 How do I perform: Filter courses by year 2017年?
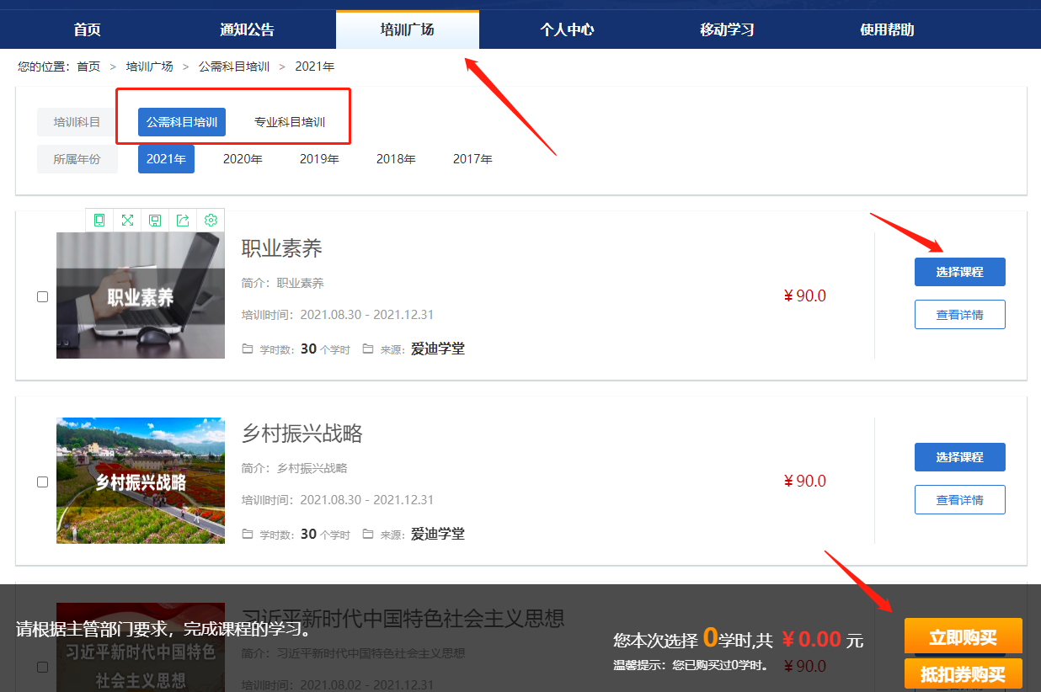(x=472, y=159)
